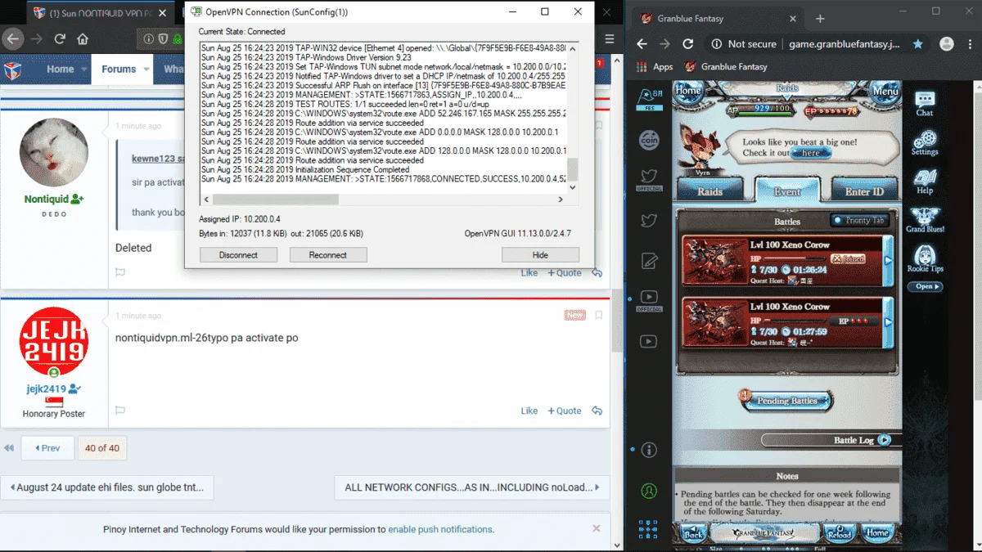Switch to the Event tab in Granblue
This screenshot has height=552, width=982.
[787, 191]
